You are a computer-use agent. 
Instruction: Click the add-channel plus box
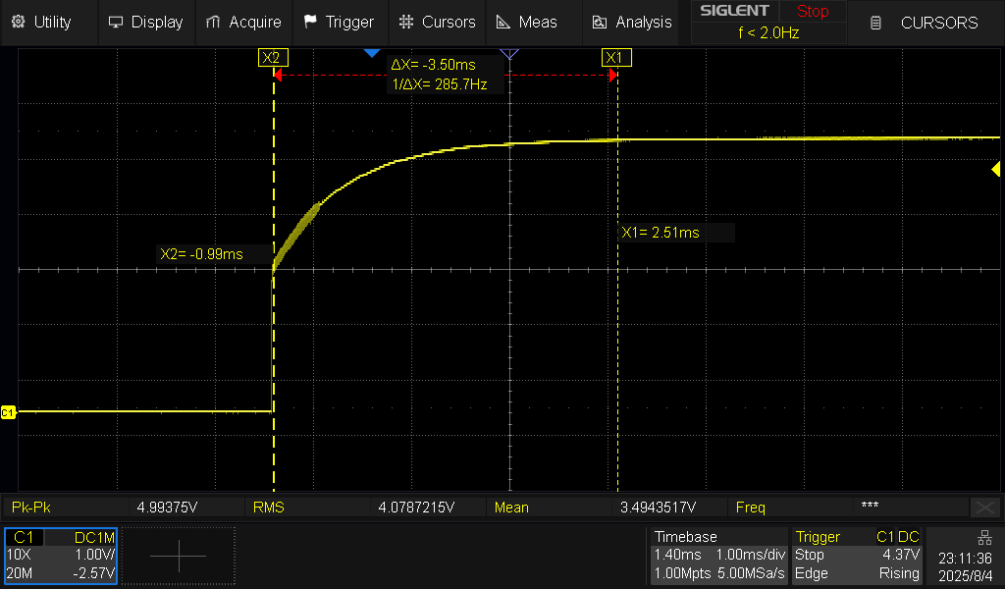[x=179, y=556]
